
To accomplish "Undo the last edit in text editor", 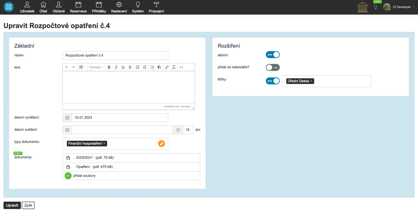I will 66,67.
